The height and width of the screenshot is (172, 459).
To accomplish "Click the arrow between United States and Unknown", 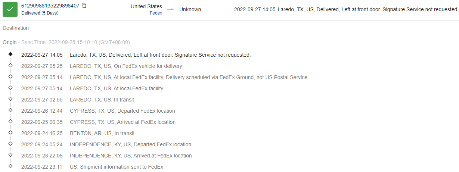I will tap(171, 9).
